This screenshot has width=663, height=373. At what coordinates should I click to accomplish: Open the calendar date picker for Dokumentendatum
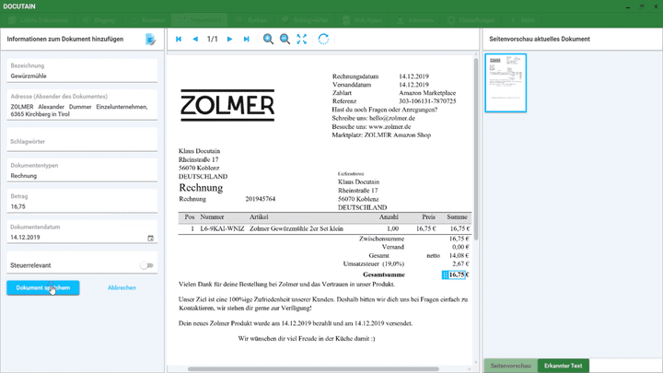[150, 238]
